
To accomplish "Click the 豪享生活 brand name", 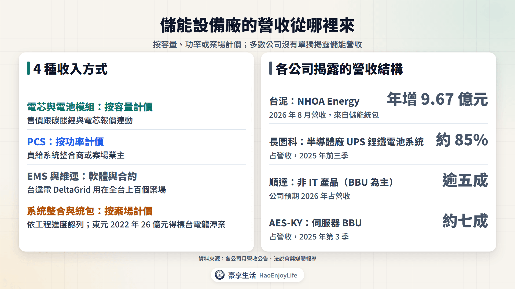I will 242,275.
